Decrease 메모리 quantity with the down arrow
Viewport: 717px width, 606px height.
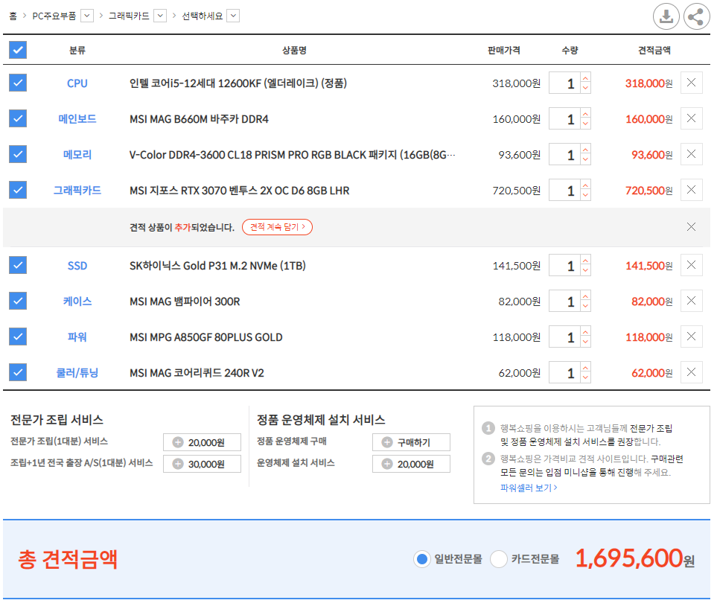585,159
